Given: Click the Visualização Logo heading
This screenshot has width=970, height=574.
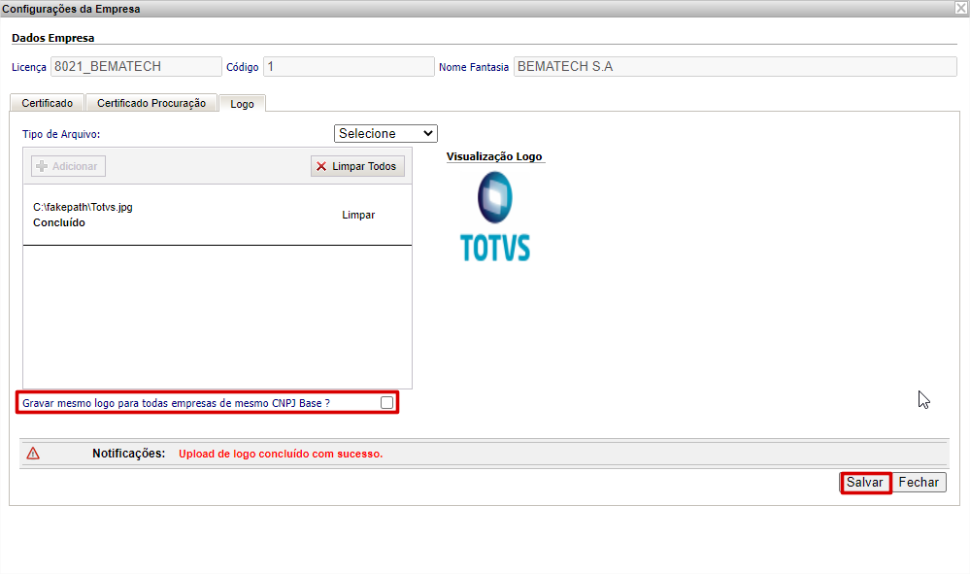Looking at the screenshot, I should pos(494,156).
